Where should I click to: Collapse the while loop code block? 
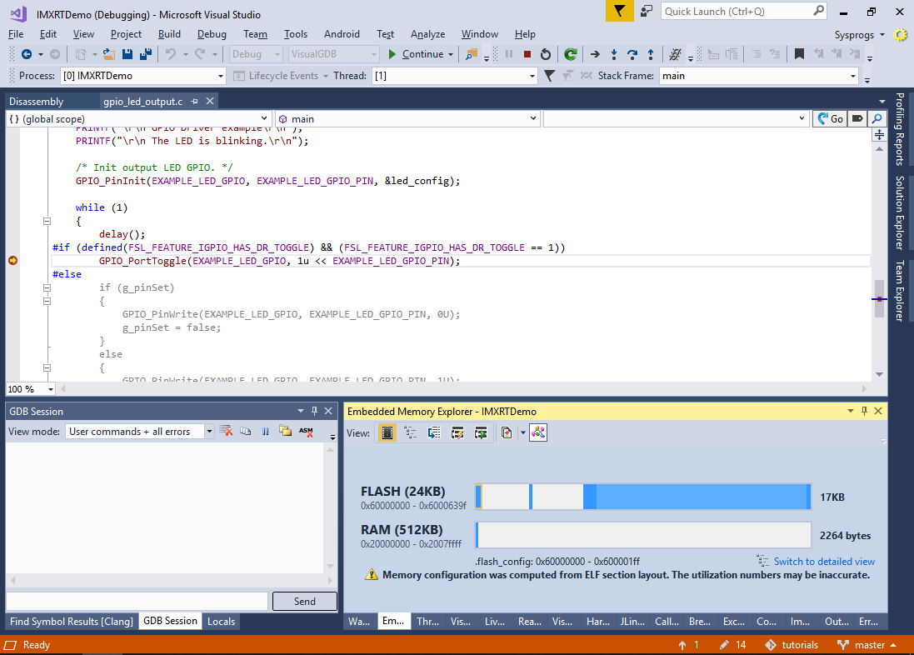(x=47, y=221)
